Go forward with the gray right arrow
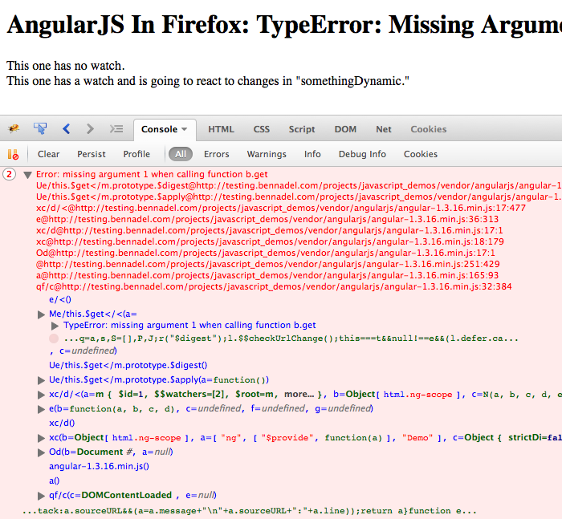562x519 pixels. click(90, 128)
